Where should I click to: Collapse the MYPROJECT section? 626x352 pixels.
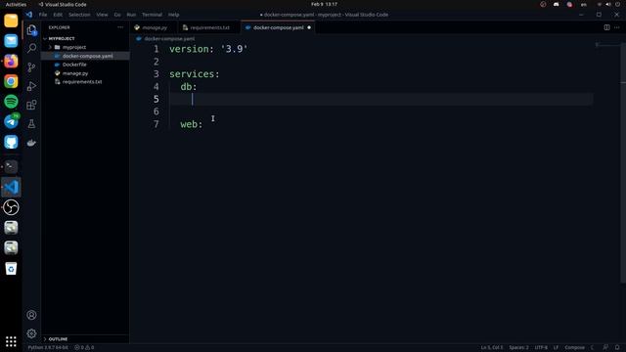click(x=62, y=39)
